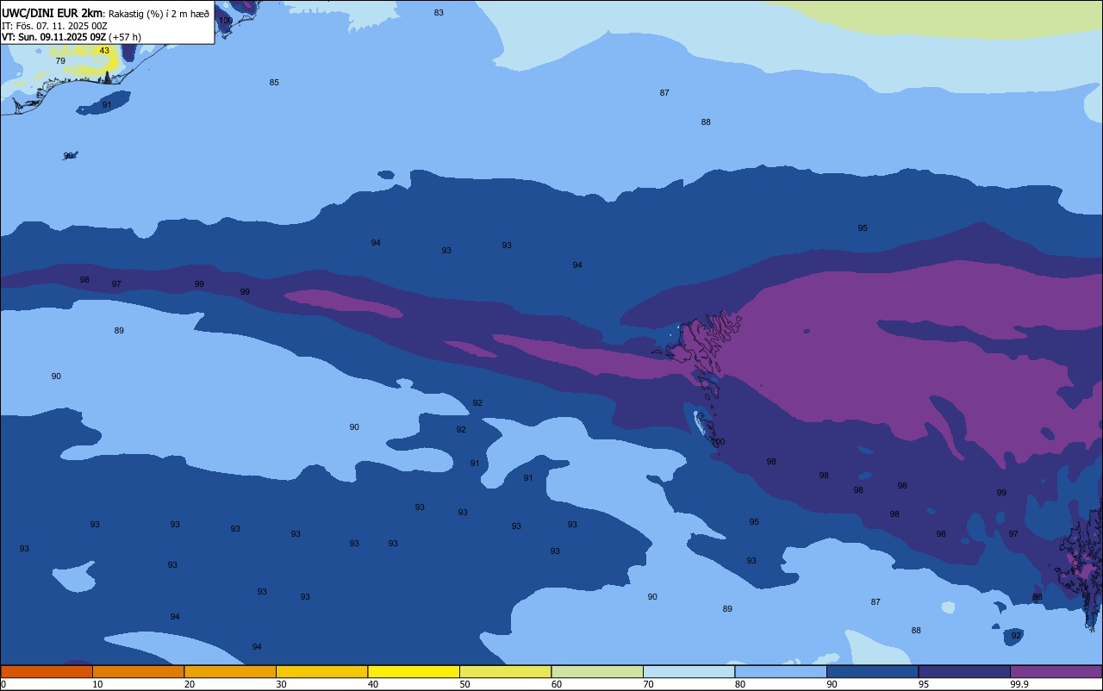Select the 70–80% pale blue legend swatch
Screen dimensions: 1103x691
(x=689, y=671)
